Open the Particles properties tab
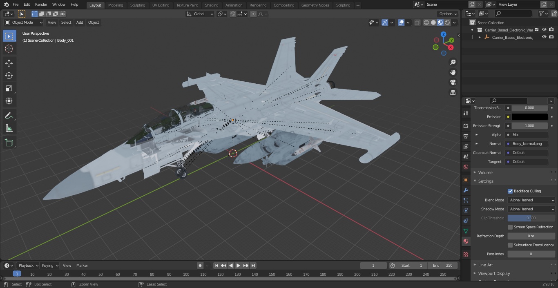 point(466,200)
